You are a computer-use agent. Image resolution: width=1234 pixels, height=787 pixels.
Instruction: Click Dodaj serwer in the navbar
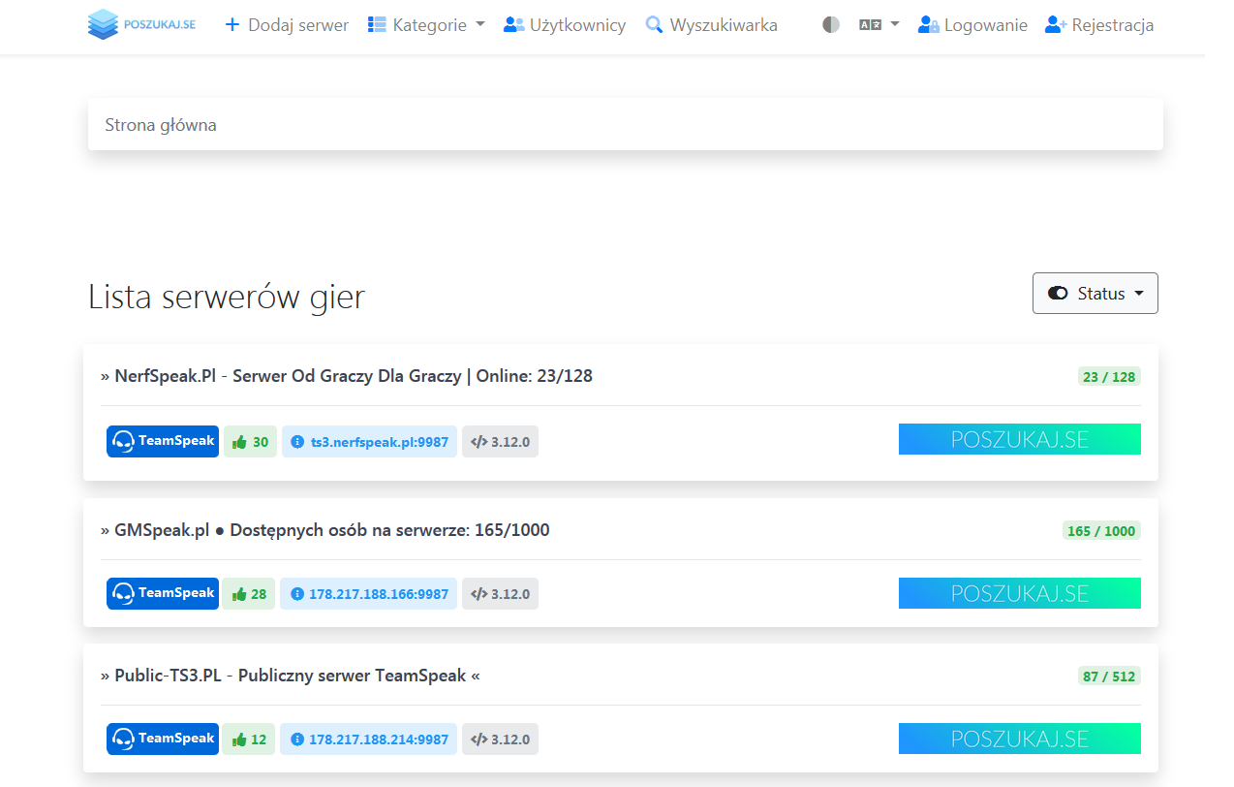point(287,25)
